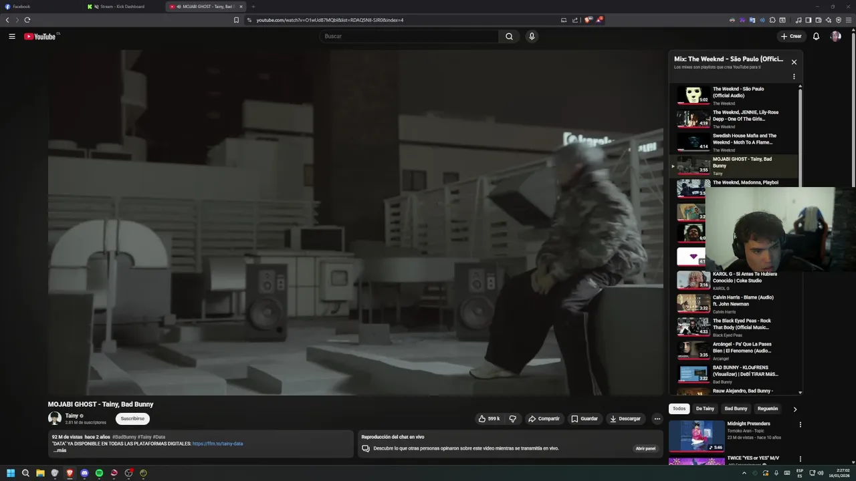Click Suscribirse button

click(132, 419)
